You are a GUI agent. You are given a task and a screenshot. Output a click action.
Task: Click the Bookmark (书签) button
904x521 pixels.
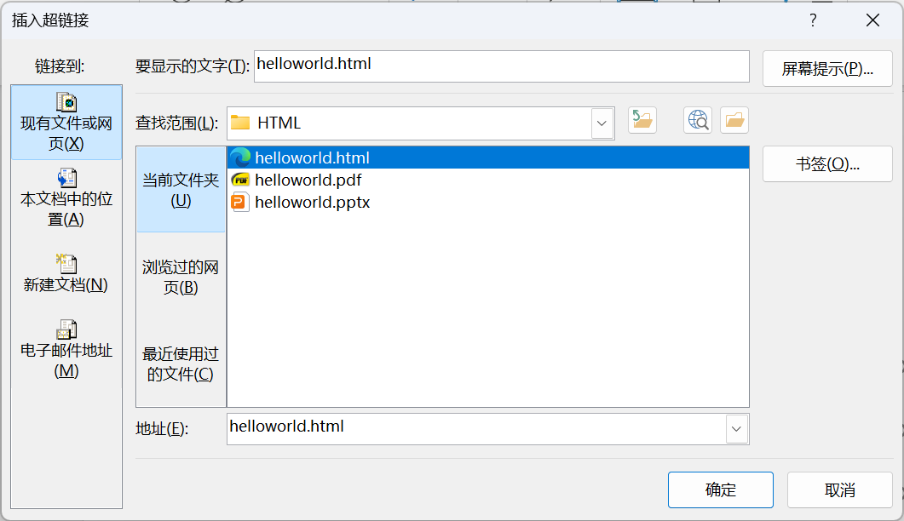coord(827,164)
